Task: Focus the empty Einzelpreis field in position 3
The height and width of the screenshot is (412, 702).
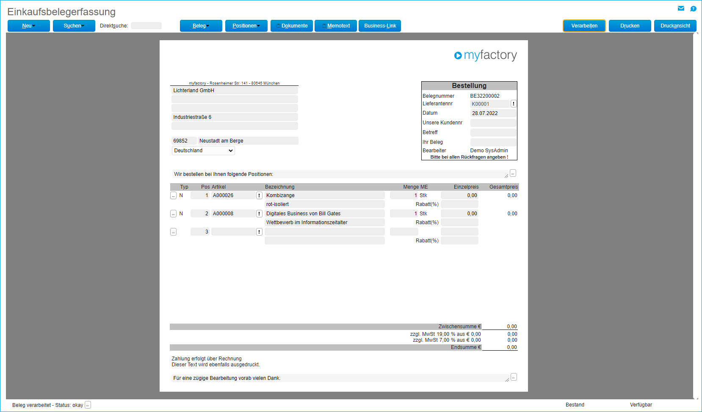Action: pyautogui.click(x=459, y=232)
